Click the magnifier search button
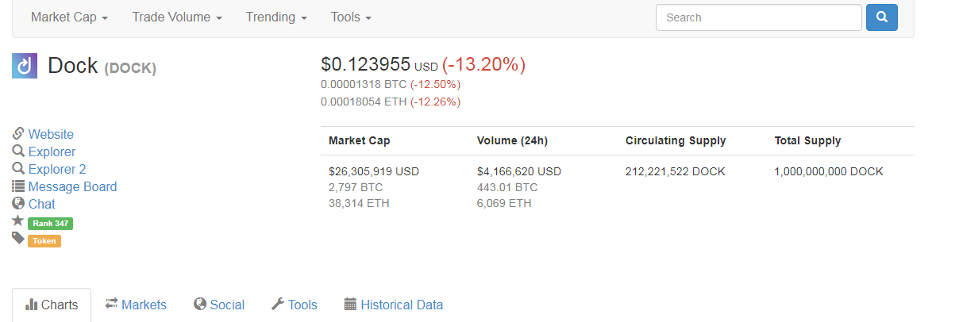The image size is (959, 322). pyautogui.click(x=882, y=17)
